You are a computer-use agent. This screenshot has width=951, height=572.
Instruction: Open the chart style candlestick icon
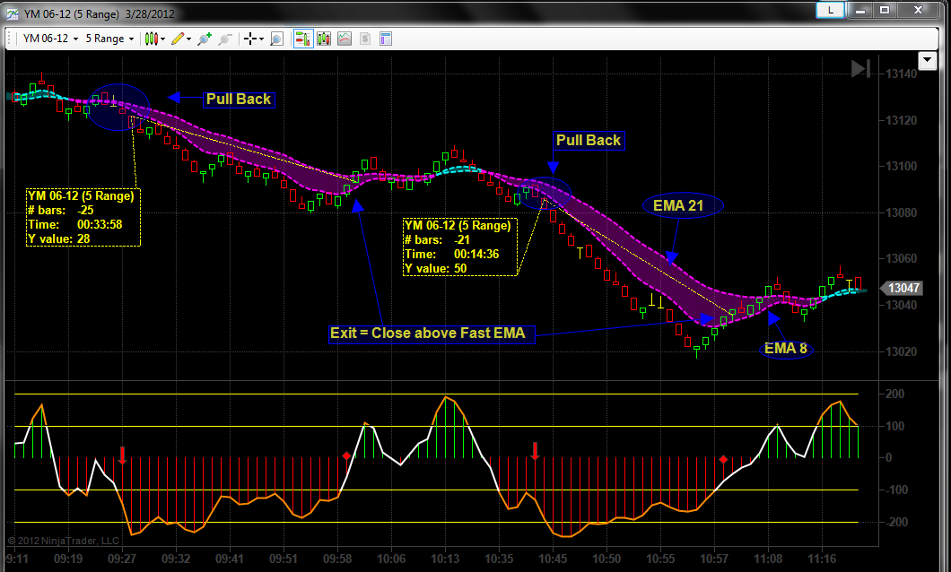pos(151,39)
